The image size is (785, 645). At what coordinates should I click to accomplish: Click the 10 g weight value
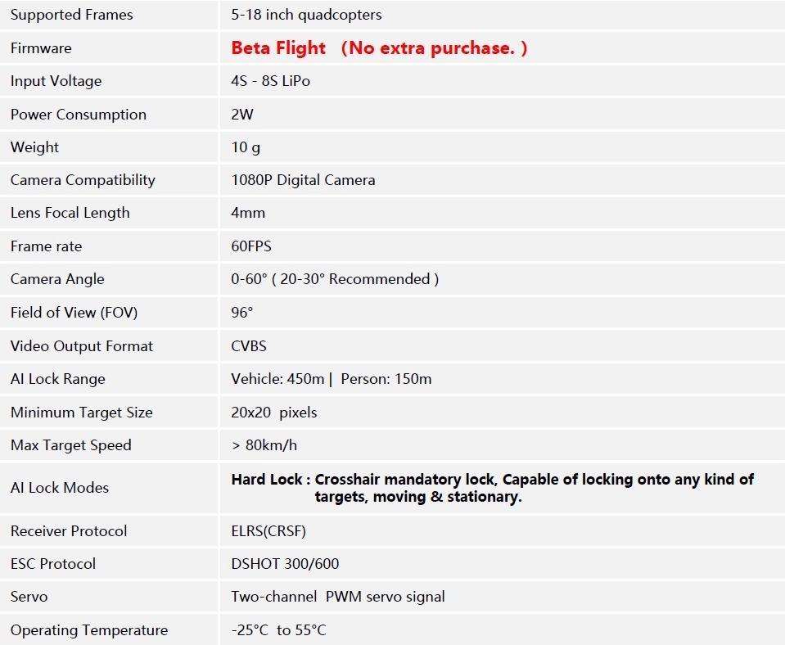point(246,147)
